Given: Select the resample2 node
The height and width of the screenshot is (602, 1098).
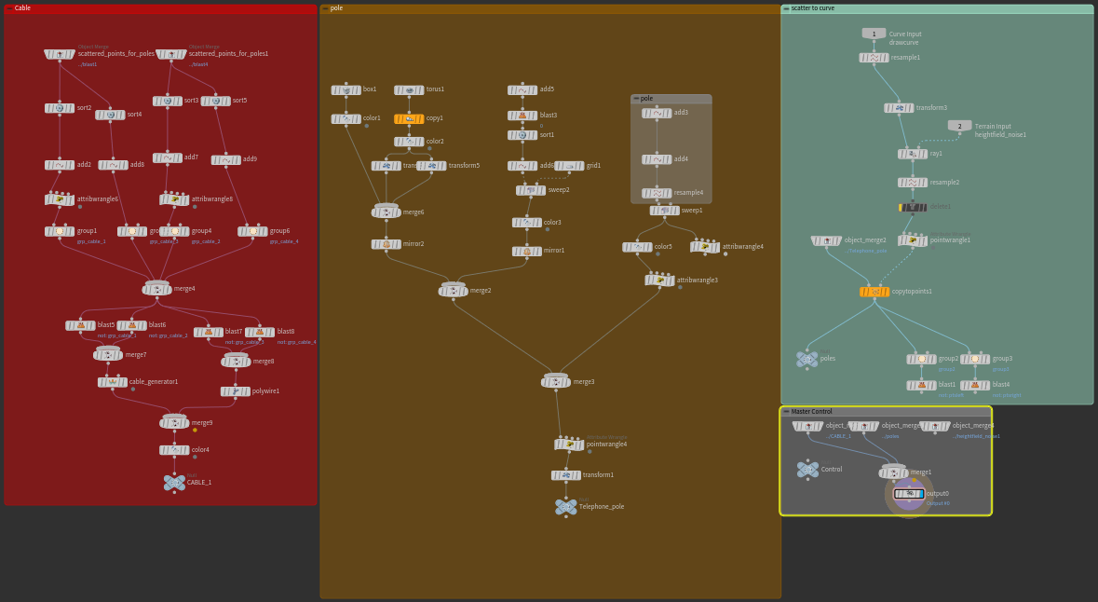Looking at the screenshot, I should click(x=913, y=183).
